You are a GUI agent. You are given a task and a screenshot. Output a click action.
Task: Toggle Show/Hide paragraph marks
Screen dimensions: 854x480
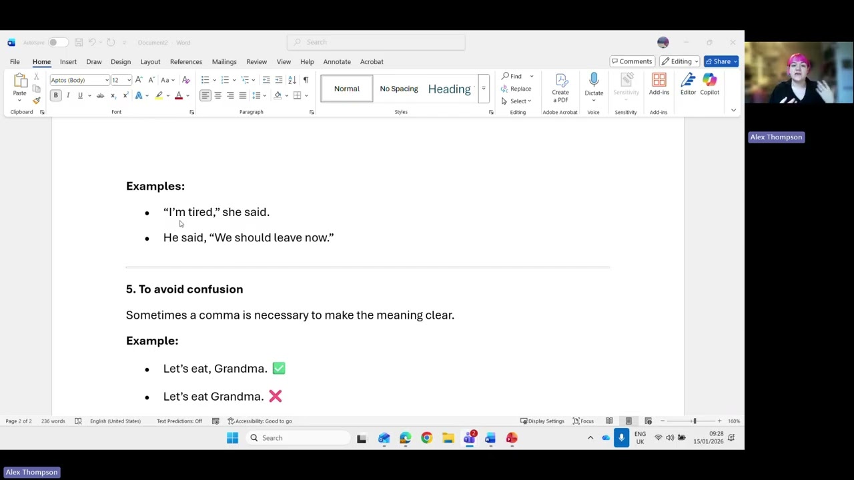[306, 80]
